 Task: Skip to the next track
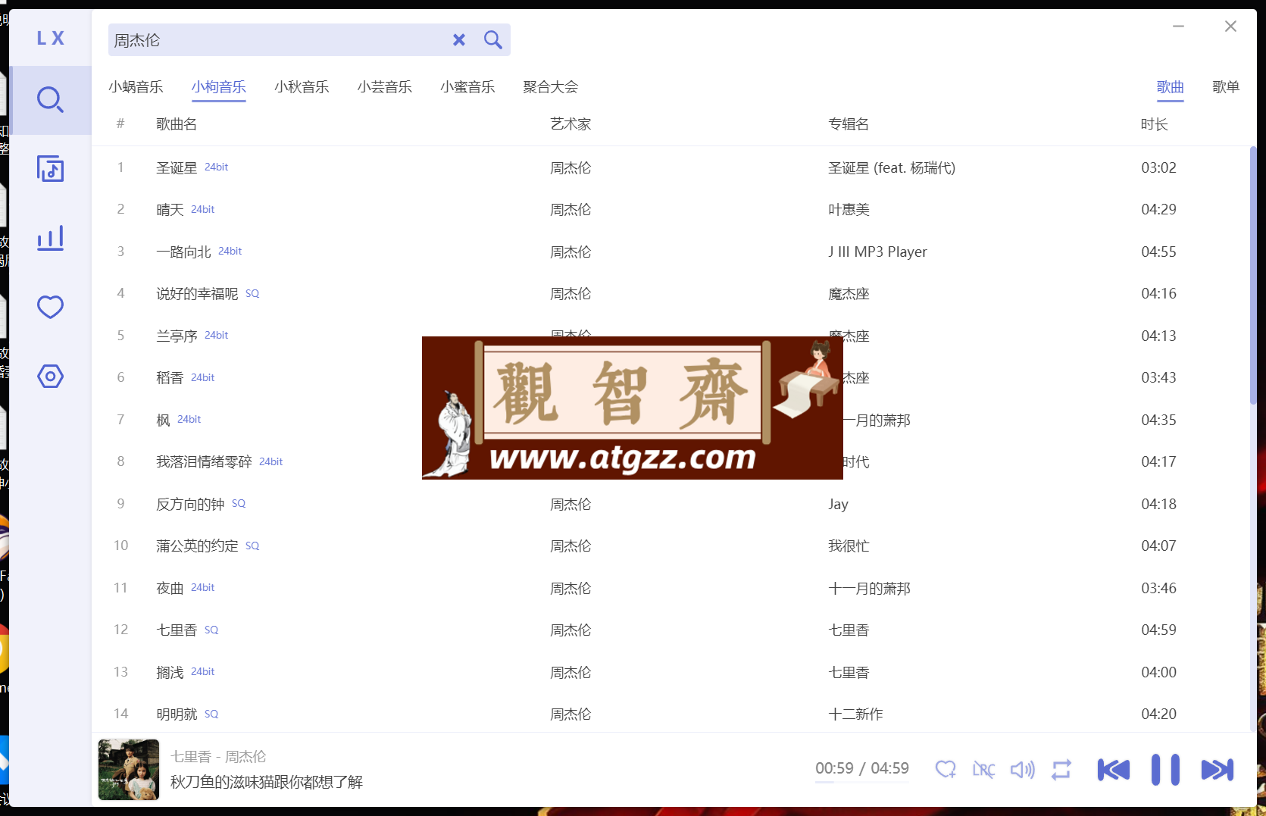click(1218, 770)
